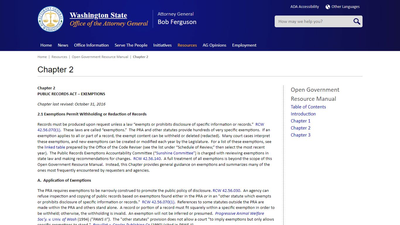Screen dimensions: 400x225
Task: Open Table of Contents sidebar link
Action: click(308, 107)
